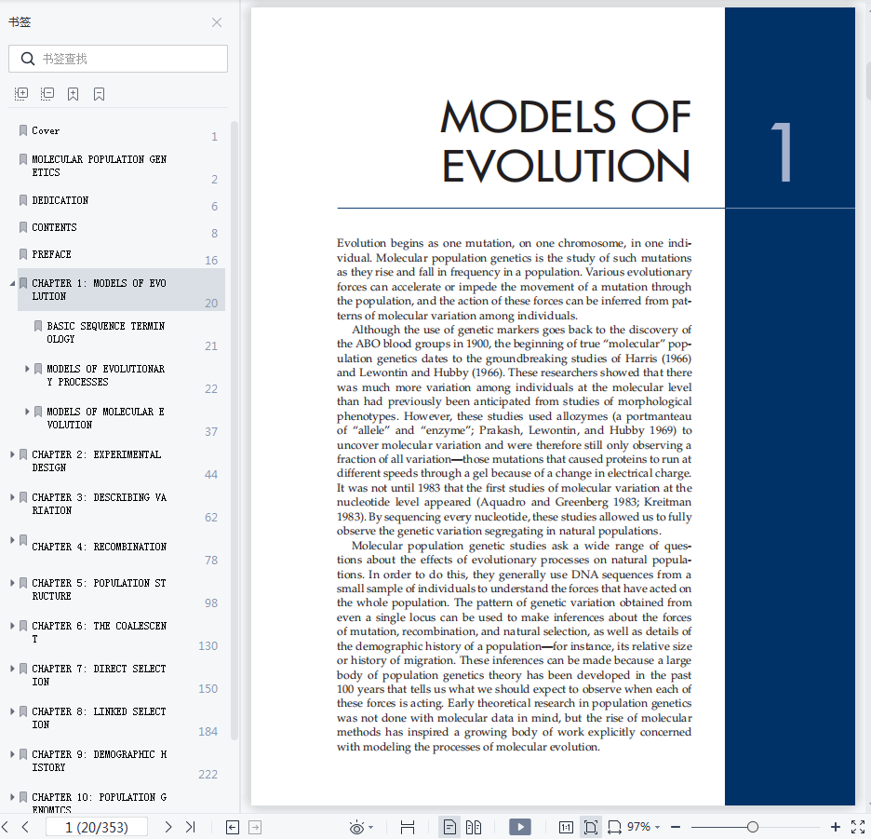Switch to single-page view
This screenshot has width=871, height=839.
tap(449, 827)
